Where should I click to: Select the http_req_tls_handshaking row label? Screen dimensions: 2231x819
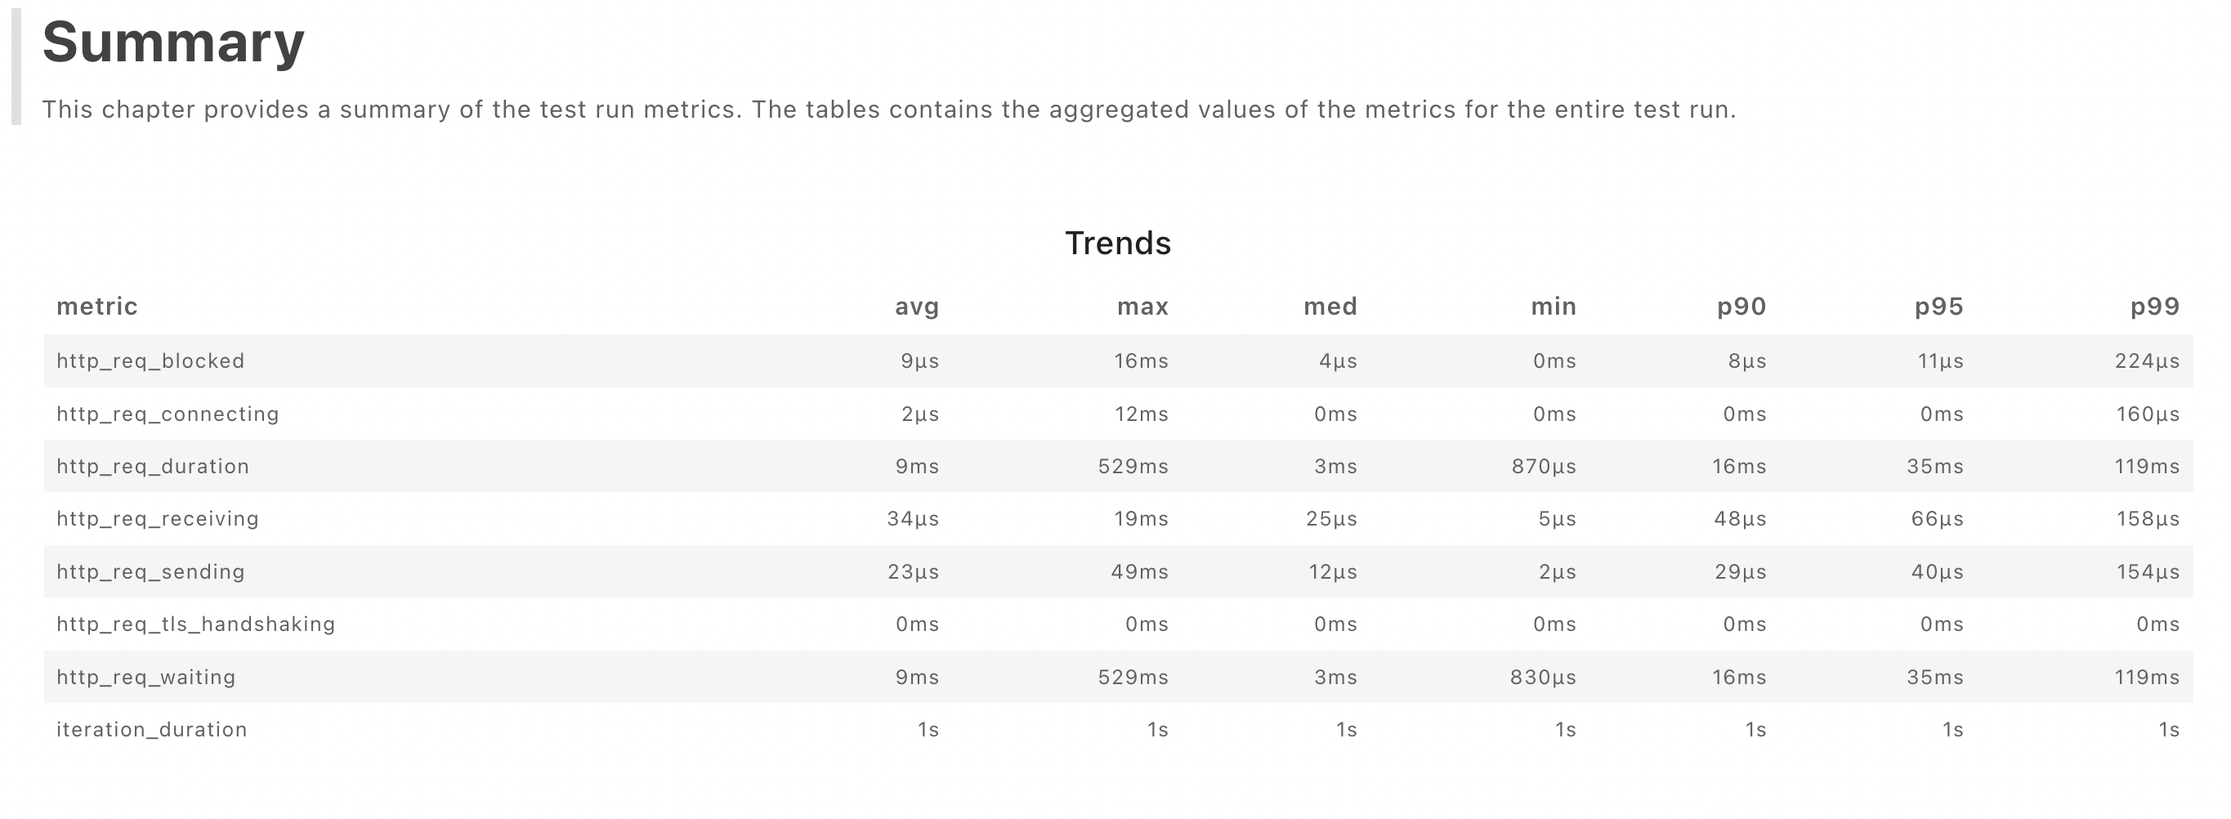tap(196, 624)
